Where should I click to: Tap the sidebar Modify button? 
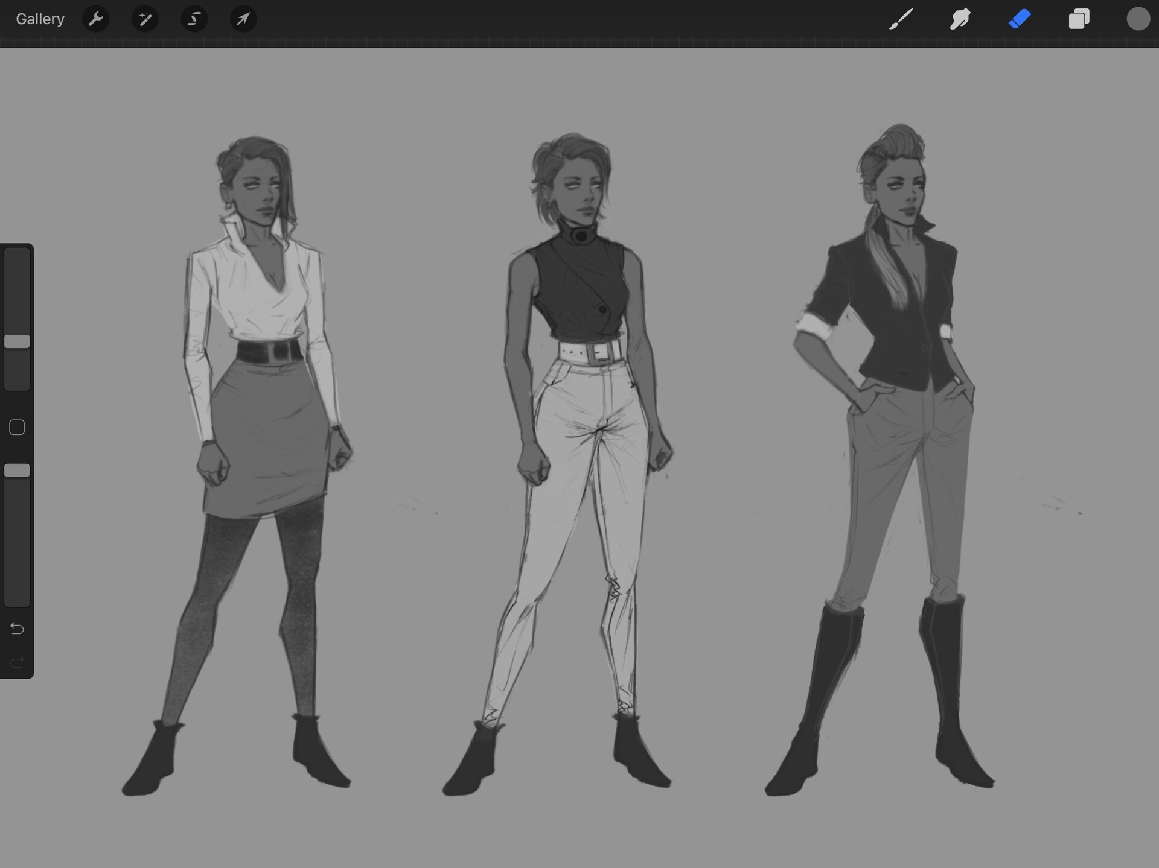coord(17,427)
